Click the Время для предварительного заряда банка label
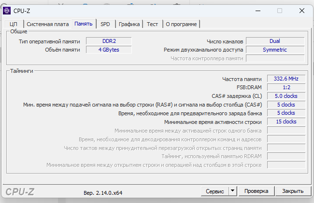This screenshot has height=203, width=314. (190, 113)
